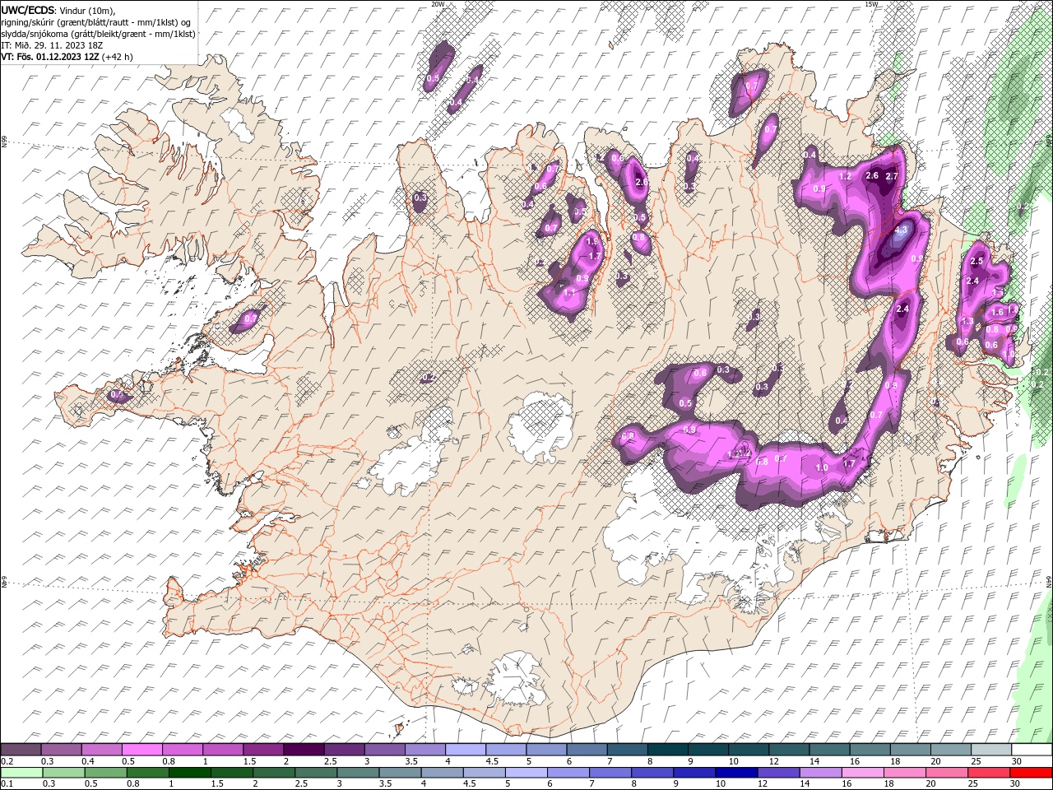Select the light pink lower legend swatch at 16

[x=862, y=772]
